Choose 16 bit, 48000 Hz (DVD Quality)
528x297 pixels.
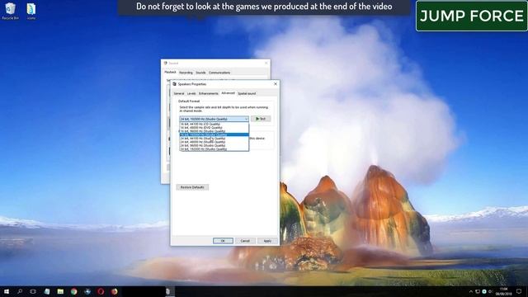click(214, 128)
